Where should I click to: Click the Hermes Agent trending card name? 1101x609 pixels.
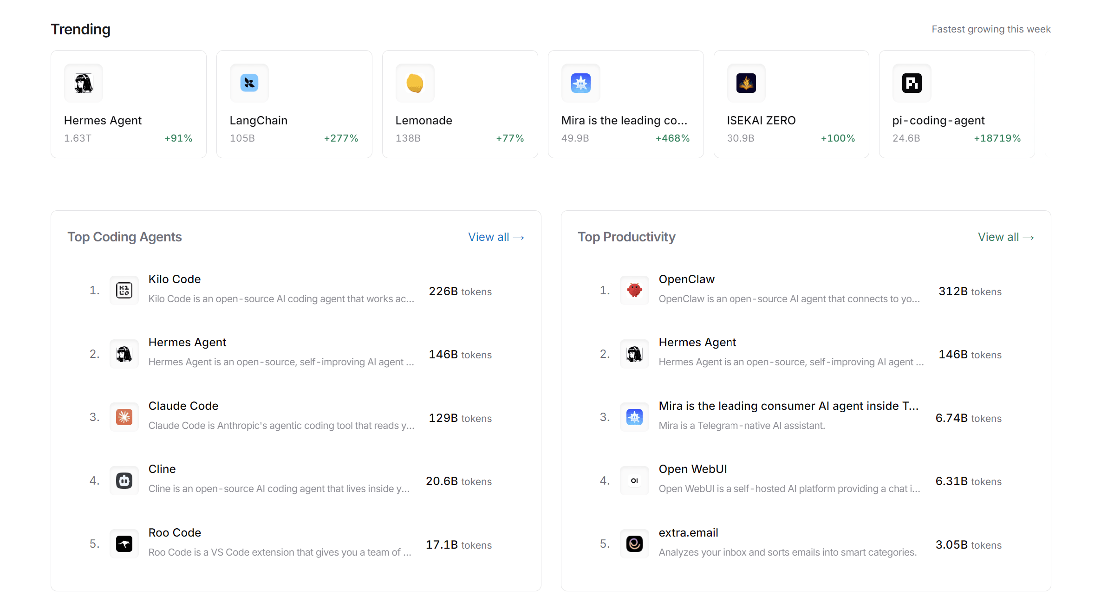103,121
